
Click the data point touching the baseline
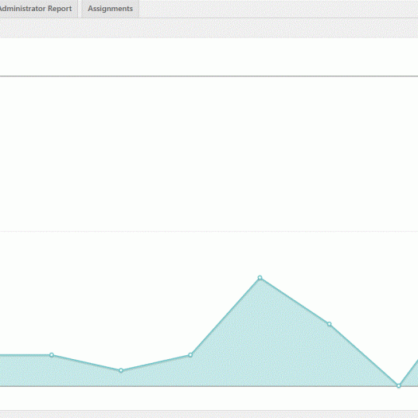coord(399,385)
